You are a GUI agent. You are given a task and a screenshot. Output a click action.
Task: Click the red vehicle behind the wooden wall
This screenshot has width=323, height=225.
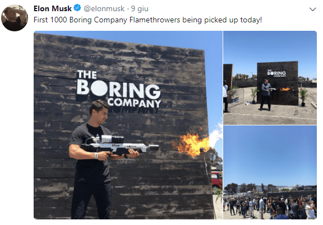coord(216,180)
